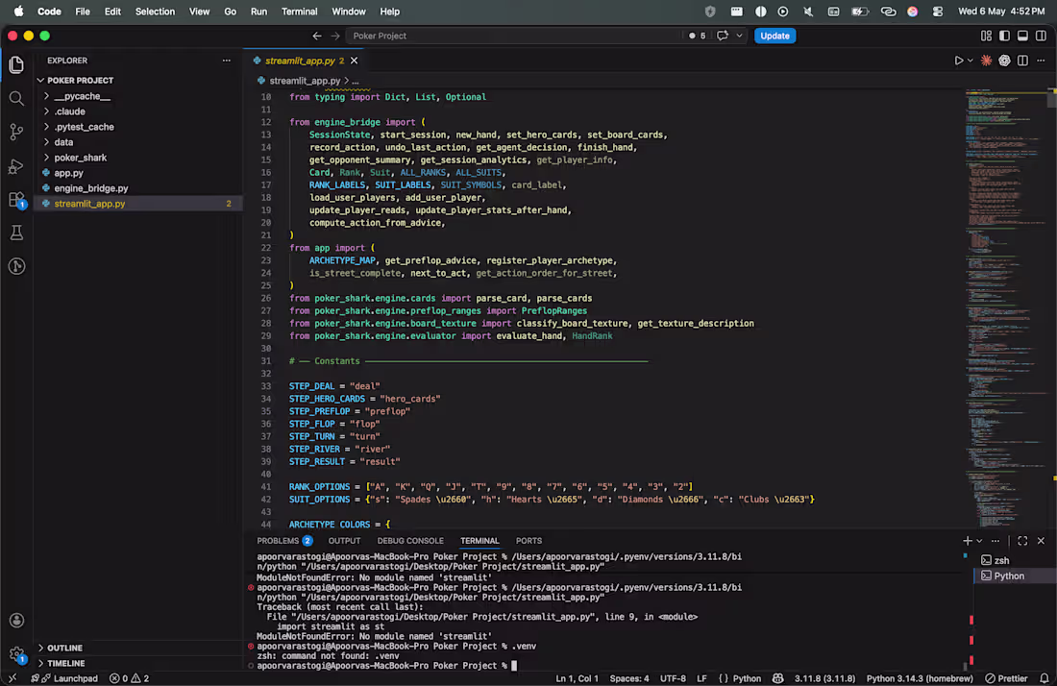The width and height of the screenshot is (1057, 686).
Task: Open launch profile dropdown next to plus
Action: tap(979, 541)
